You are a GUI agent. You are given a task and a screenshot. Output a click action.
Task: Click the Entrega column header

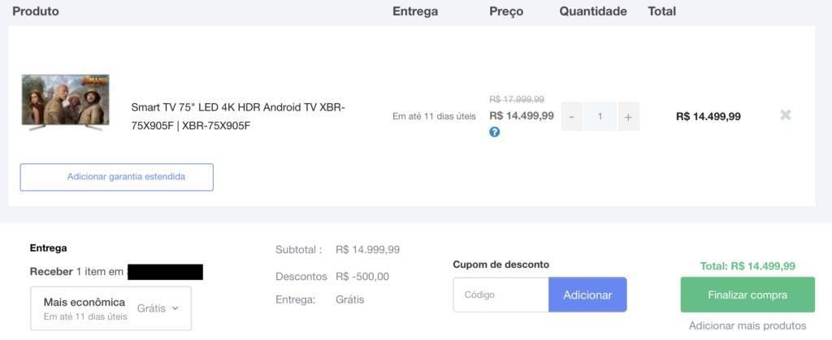coord(415,11)
